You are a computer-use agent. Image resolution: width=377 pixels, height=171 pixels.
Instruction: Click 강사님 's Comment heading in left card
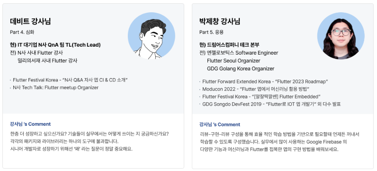coord(30,124)
